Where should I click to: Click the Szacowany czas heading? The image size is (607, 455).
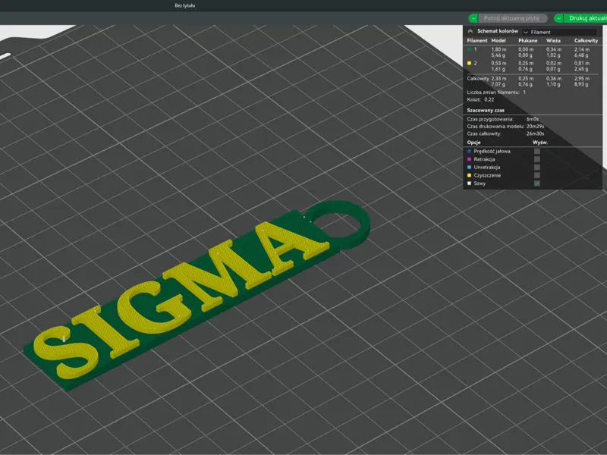pos(486,110)
